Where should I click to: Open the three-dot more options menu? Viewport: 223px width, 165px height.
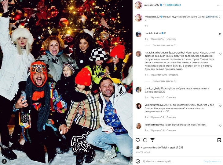(x=219, y=5)
